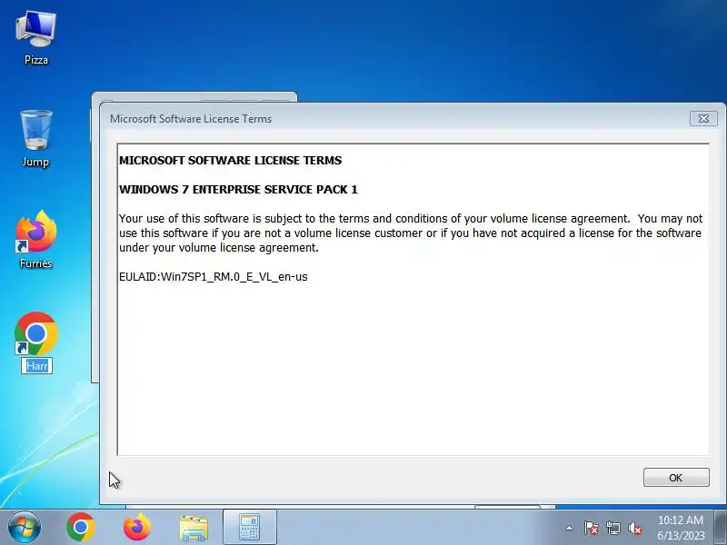
Task: Open File Explorer from the taskbar
Action: [194, 528]
